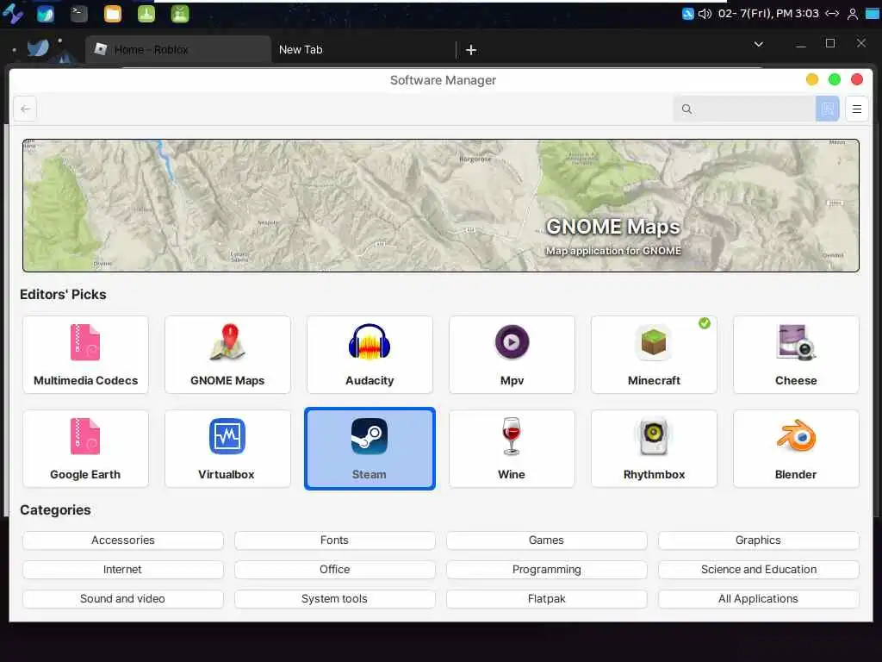Switch to Home - Roblox browser tab
Image resolution: width=882 pixels, height=662 pixels.
pos(177,49)
